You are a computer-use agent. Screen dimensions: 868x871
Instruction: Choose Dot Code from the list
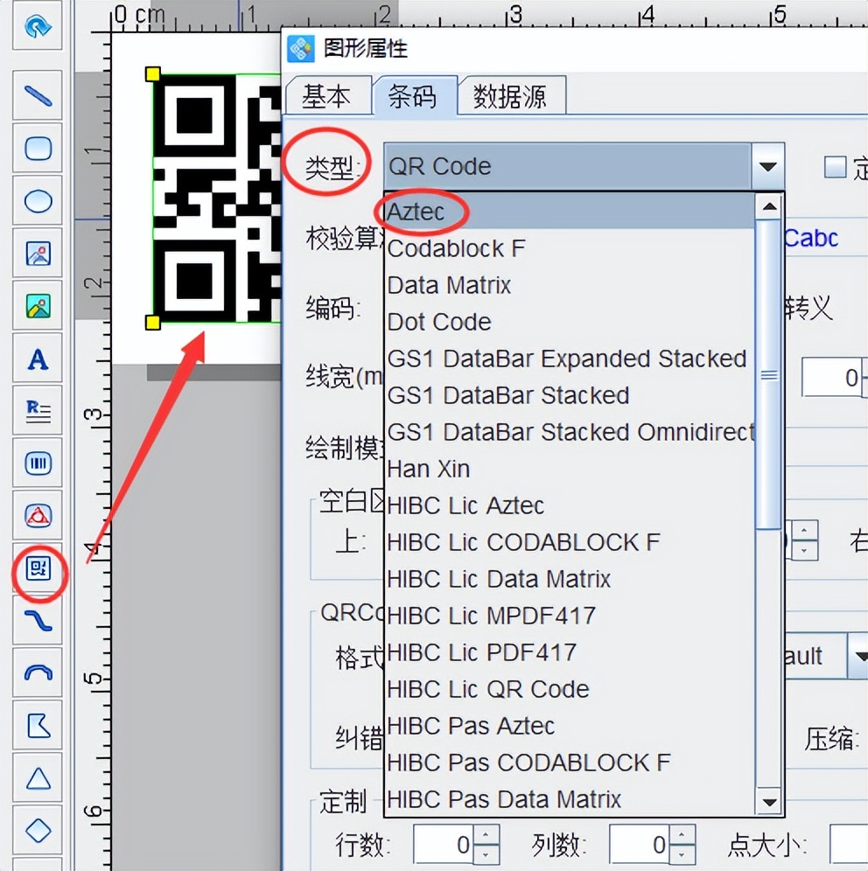570,322
